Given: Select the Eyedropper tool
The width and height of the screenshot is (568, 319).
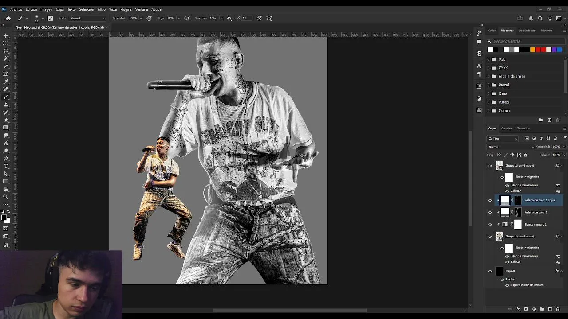Looking at the screenshot, I should click(x=6, y=82).
